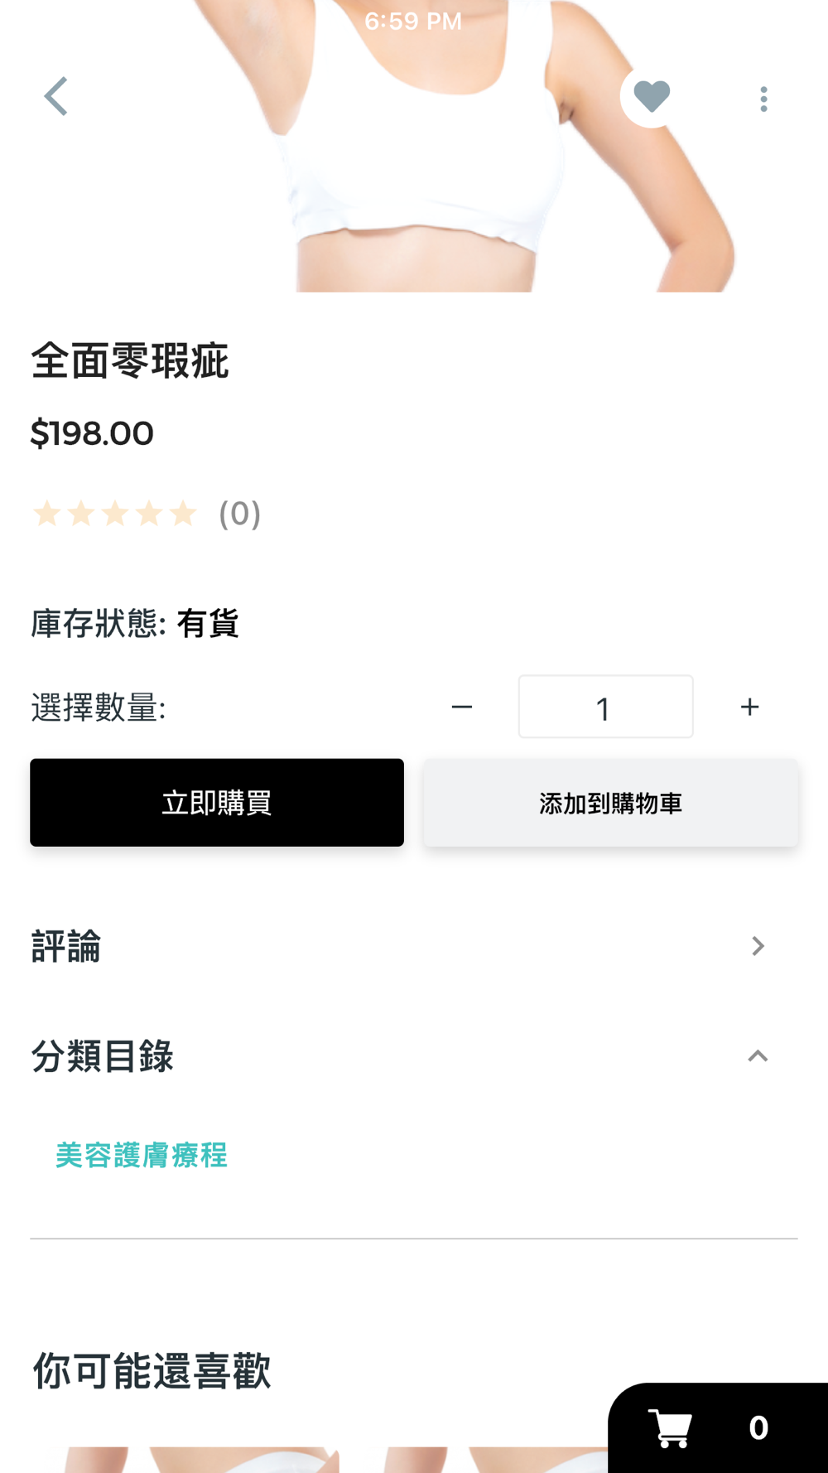Open the 美容護膚療程 category link
Screen dimensions: 828x1473
pyautogui.click(x=142, y=1156)
